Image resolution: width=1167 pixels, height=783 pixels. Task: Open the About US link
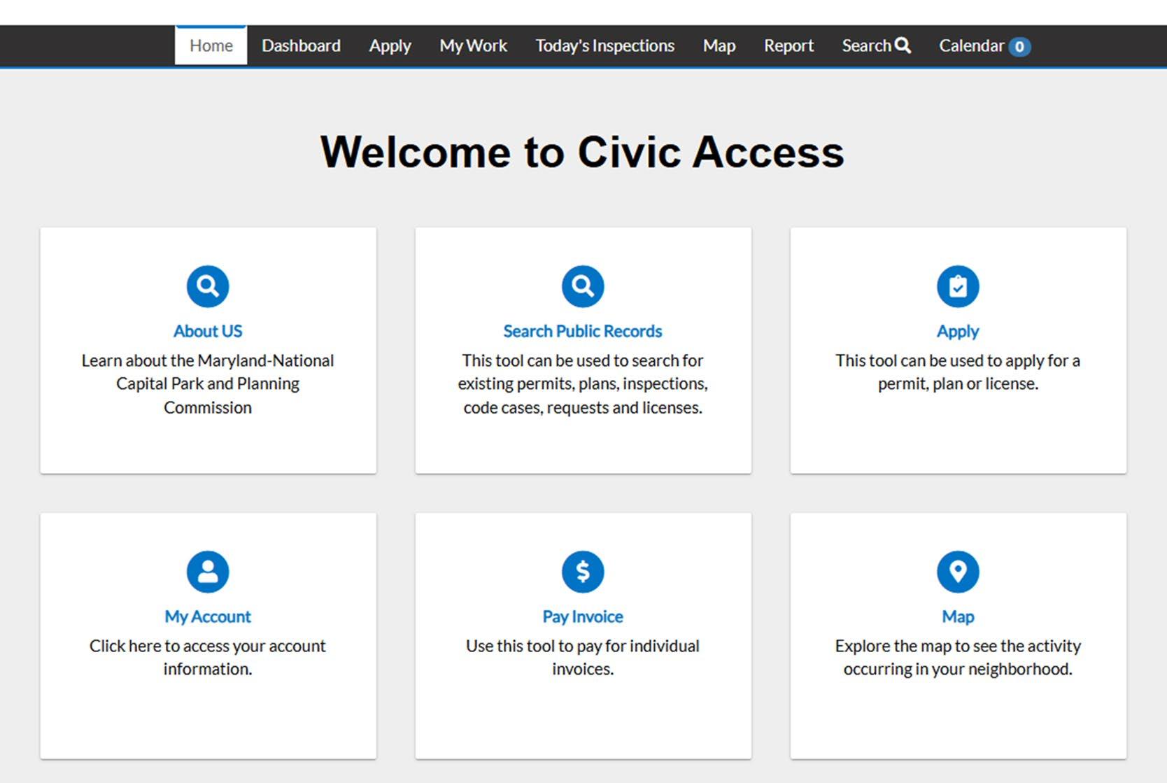tap(208, 331)
